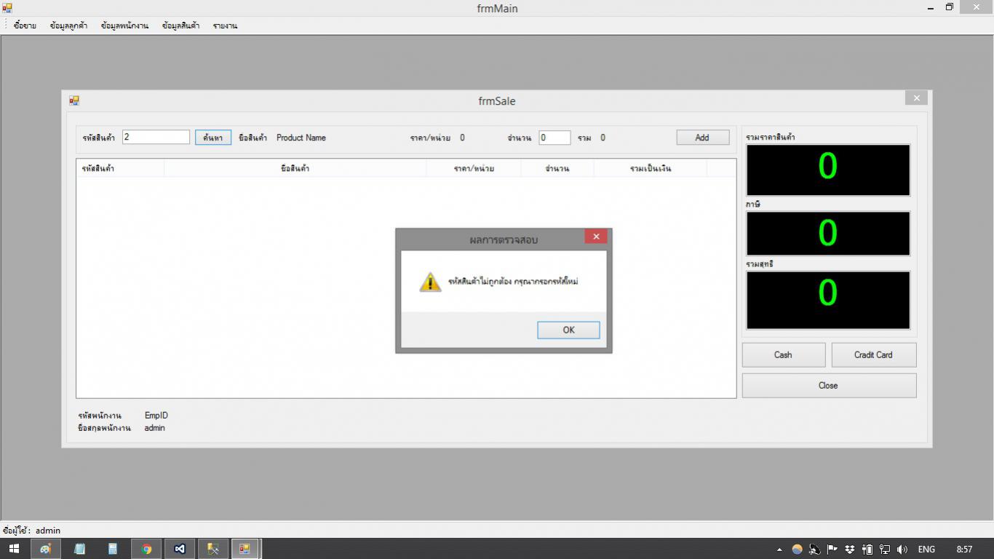The image size is (994, 559).
Task: Click the รวมสุทธิ net total display panel
Action: click(828, 300)
